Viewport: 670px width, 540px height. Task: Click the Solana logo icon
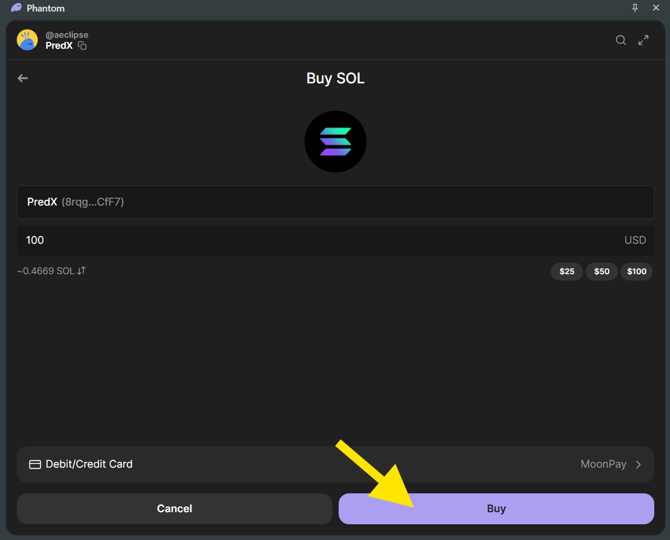335,142
